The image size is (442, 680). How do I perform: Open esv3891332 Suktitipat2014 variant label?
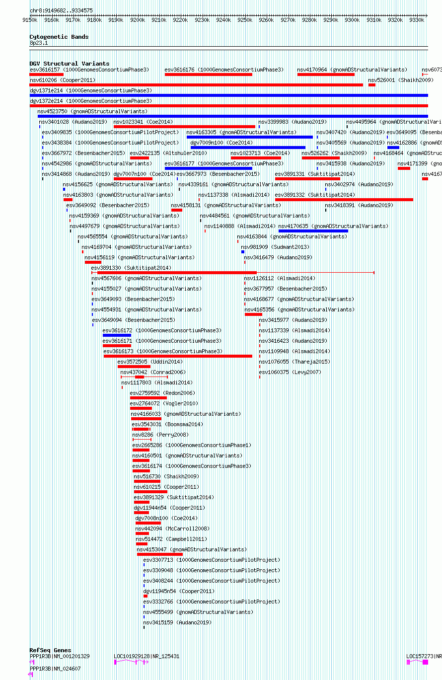[315, 195]
